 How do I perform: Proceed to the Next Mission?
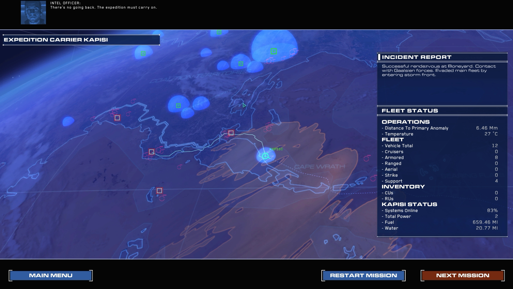463,275
